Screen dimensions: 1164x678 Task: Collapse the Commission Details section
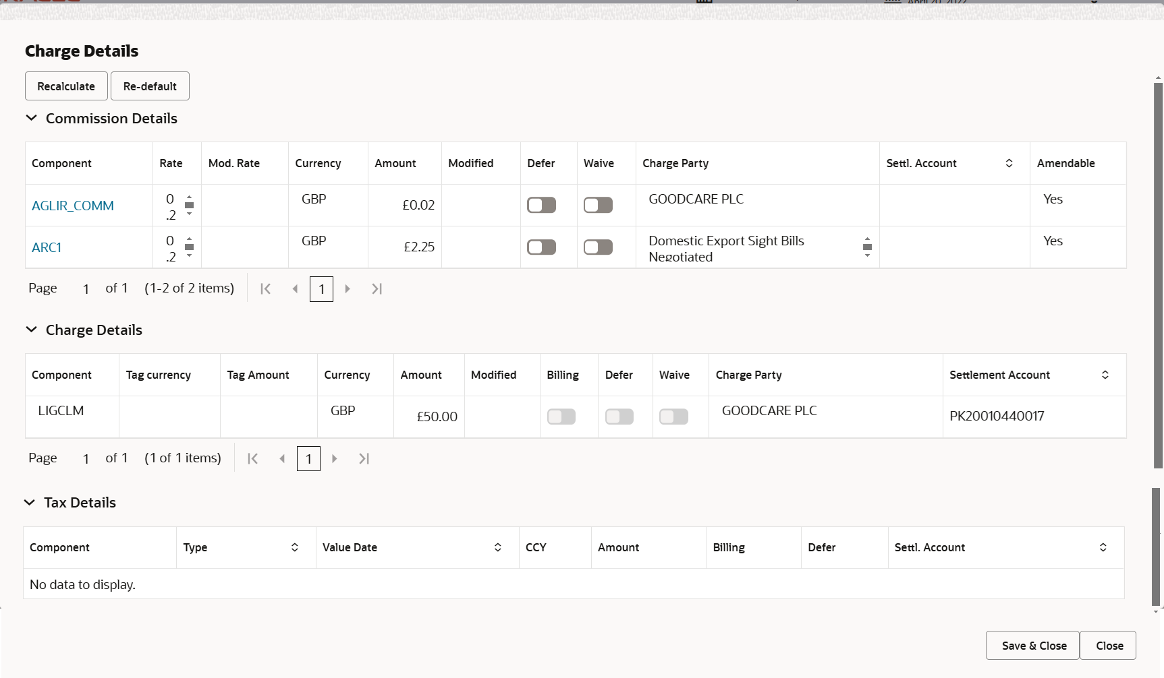pos(31,119)
